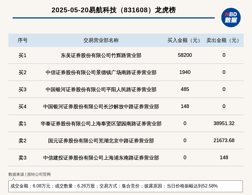Click the sell amount 38951.32

tap(224, 123)
